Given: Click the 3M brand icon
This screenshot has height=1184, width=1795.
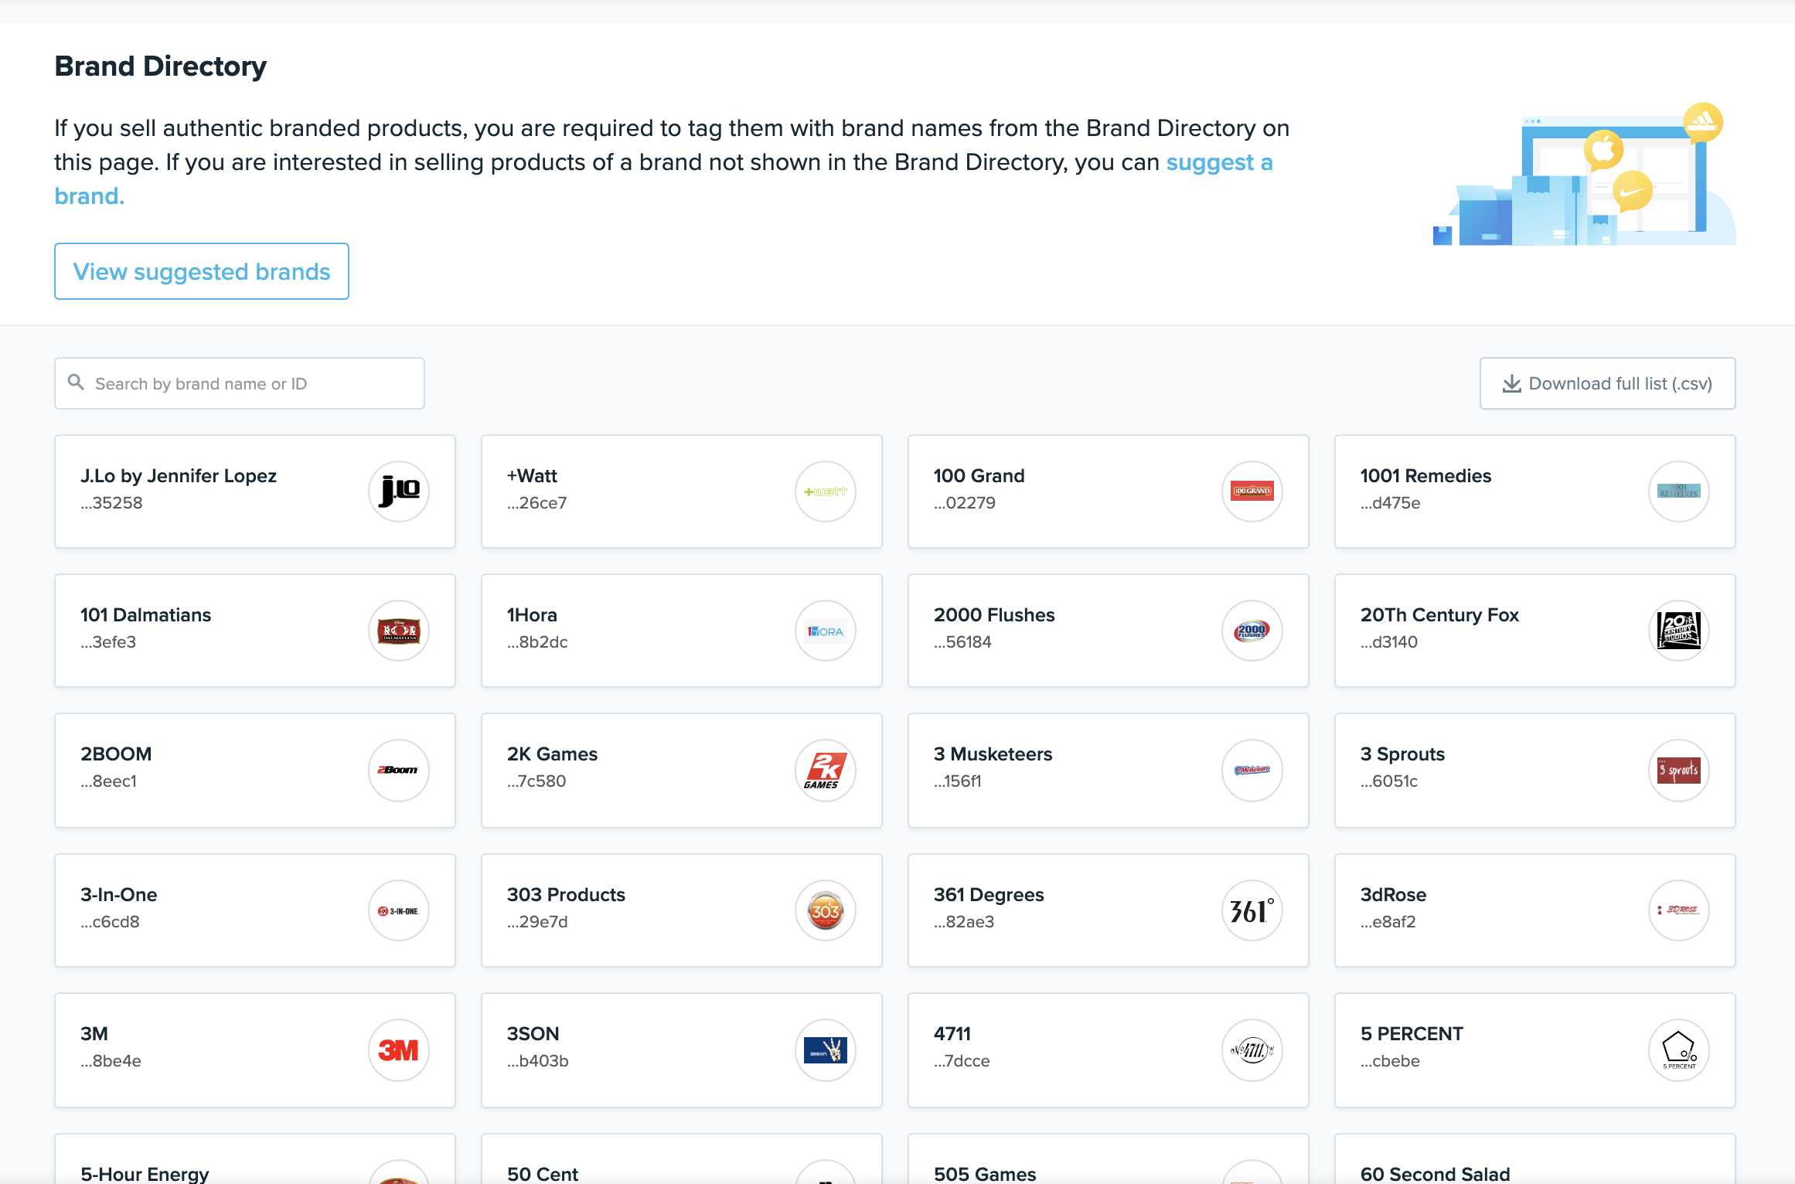Looking at the screenshot, I should click(x=397, y=1048).
